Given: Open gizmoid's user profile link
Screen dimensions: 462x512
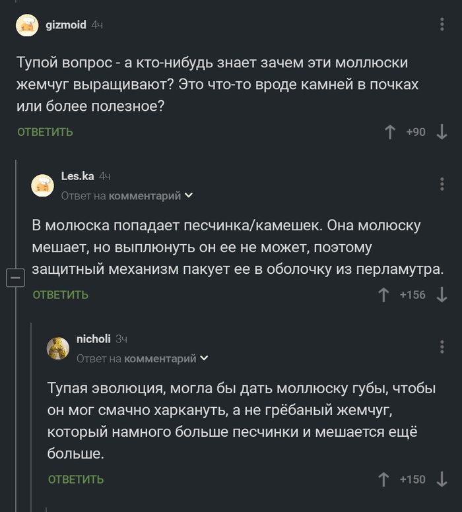Looking at the screenshot, I should tap(66, 25).
